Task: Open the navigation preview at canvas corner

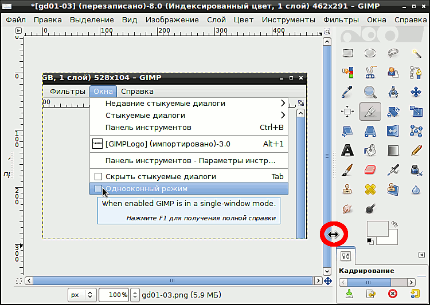Action: click(x=328, y=281)
